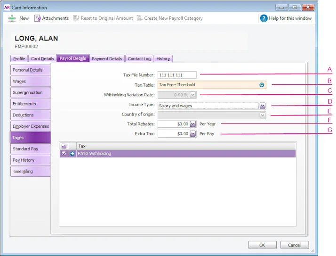
Task: Open the Extra Tax calculator dropdown
Action: point(193,133)
